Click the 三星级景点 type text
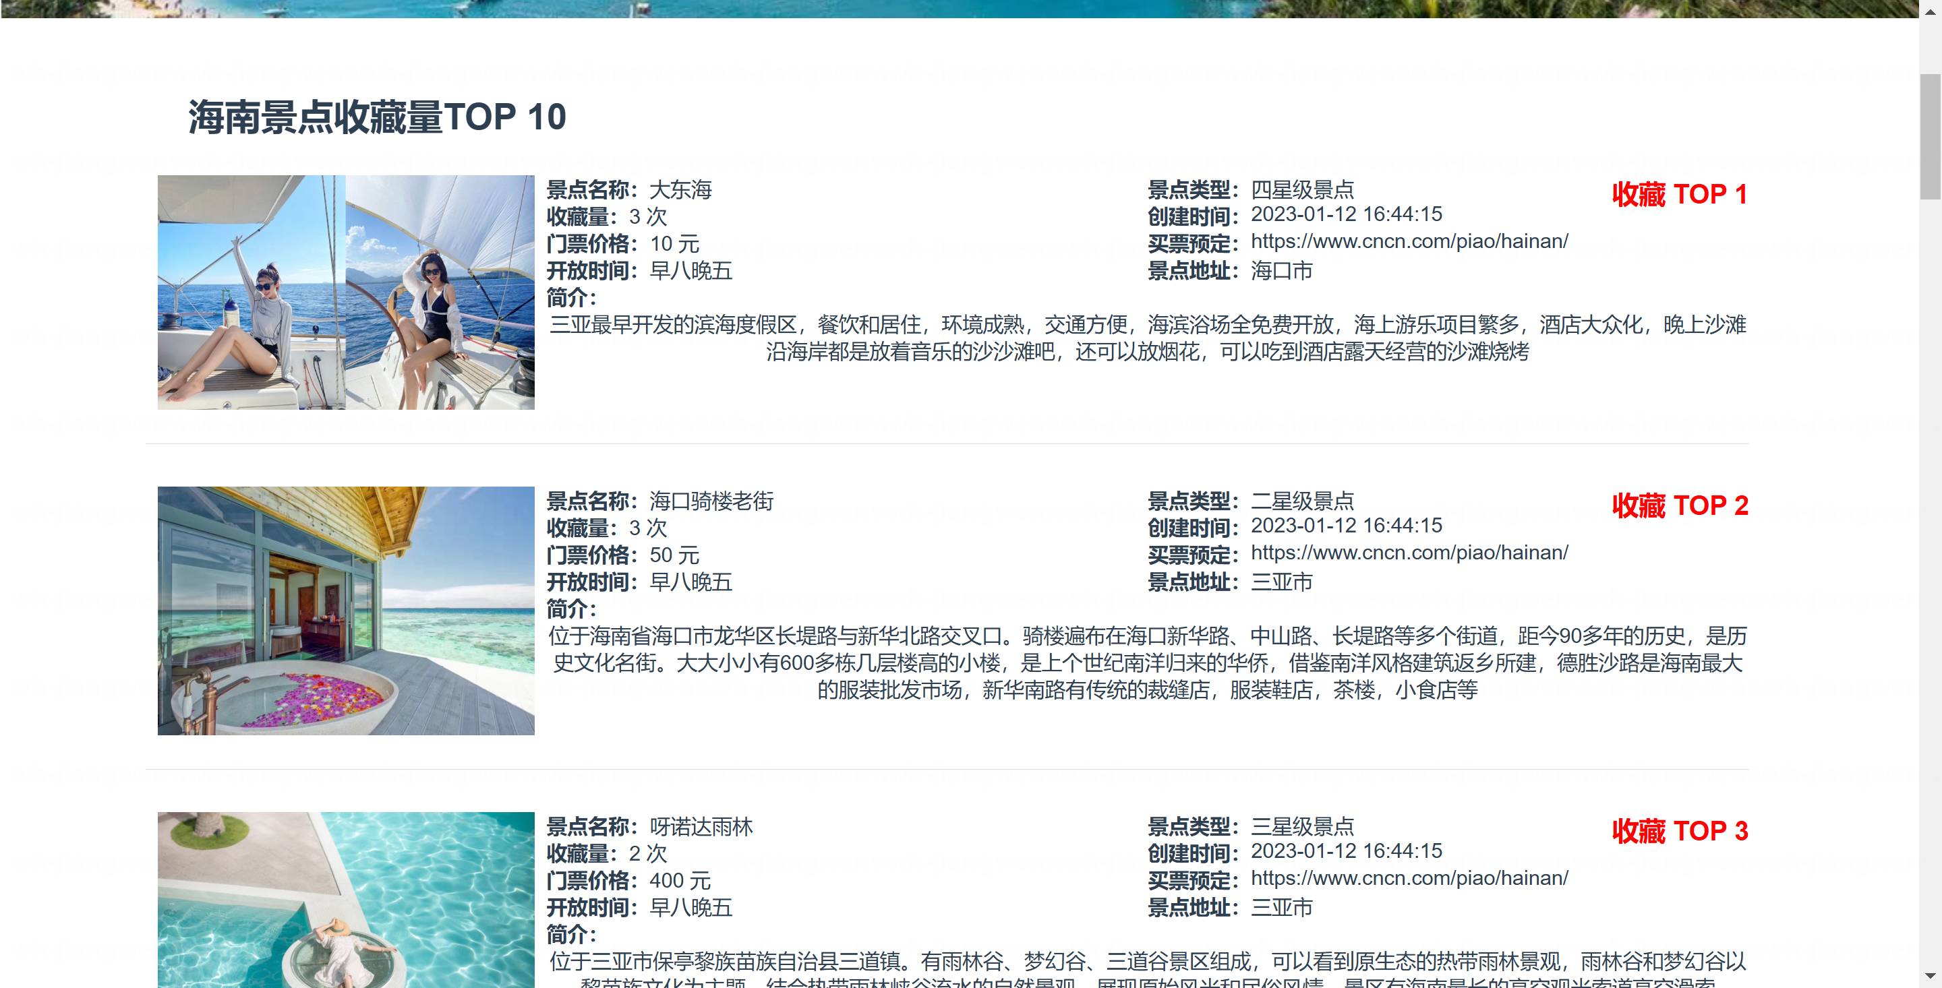The image size is (1942, 988). [x=1302, y=827]
